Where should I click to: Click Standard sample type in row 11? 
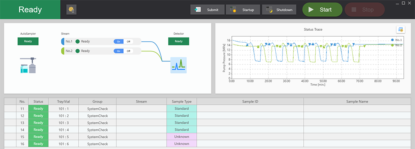tap(182, 109)
